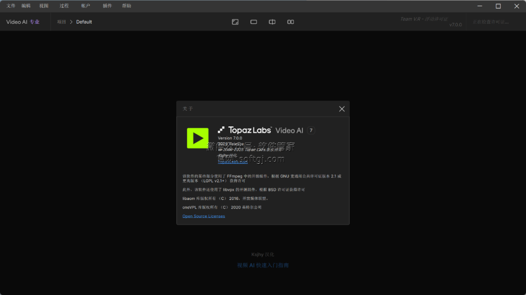526x295 pixels.
Task: Click the 正在检查许可证 status text
Action: tap(490, 22)
